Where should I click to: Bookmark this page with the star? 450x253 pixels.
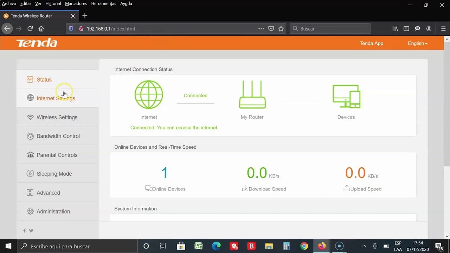[281, 29]
